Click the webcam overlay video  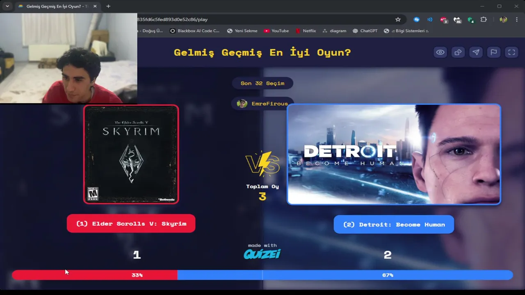pyautogui.click(x=68, y=58)
